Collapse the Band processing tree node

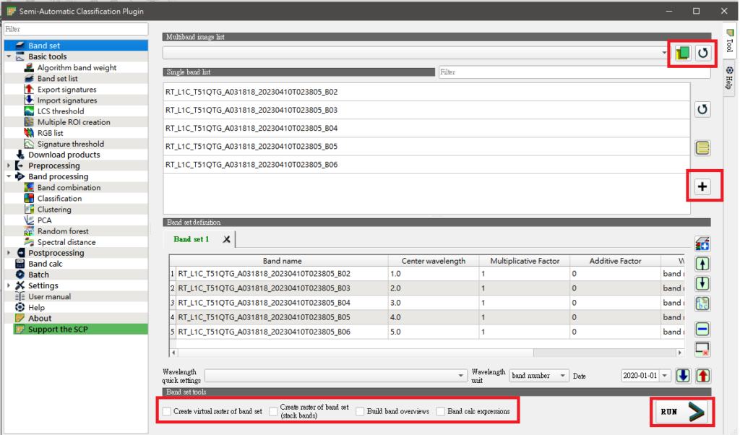(x=9, y=176)
